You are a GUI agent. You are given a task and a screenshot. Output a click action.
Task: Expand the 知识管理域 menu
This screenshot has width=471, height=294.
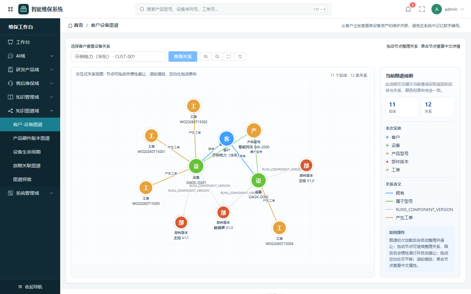pos(30,97)
